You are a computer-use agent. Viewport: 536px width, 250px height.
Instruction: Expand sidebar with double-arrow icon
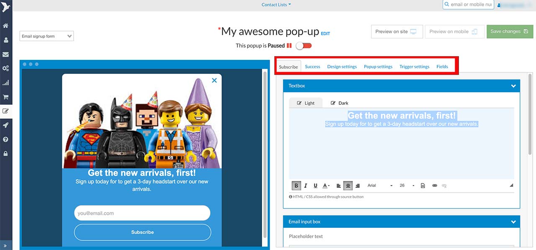[x=6, y=246]
